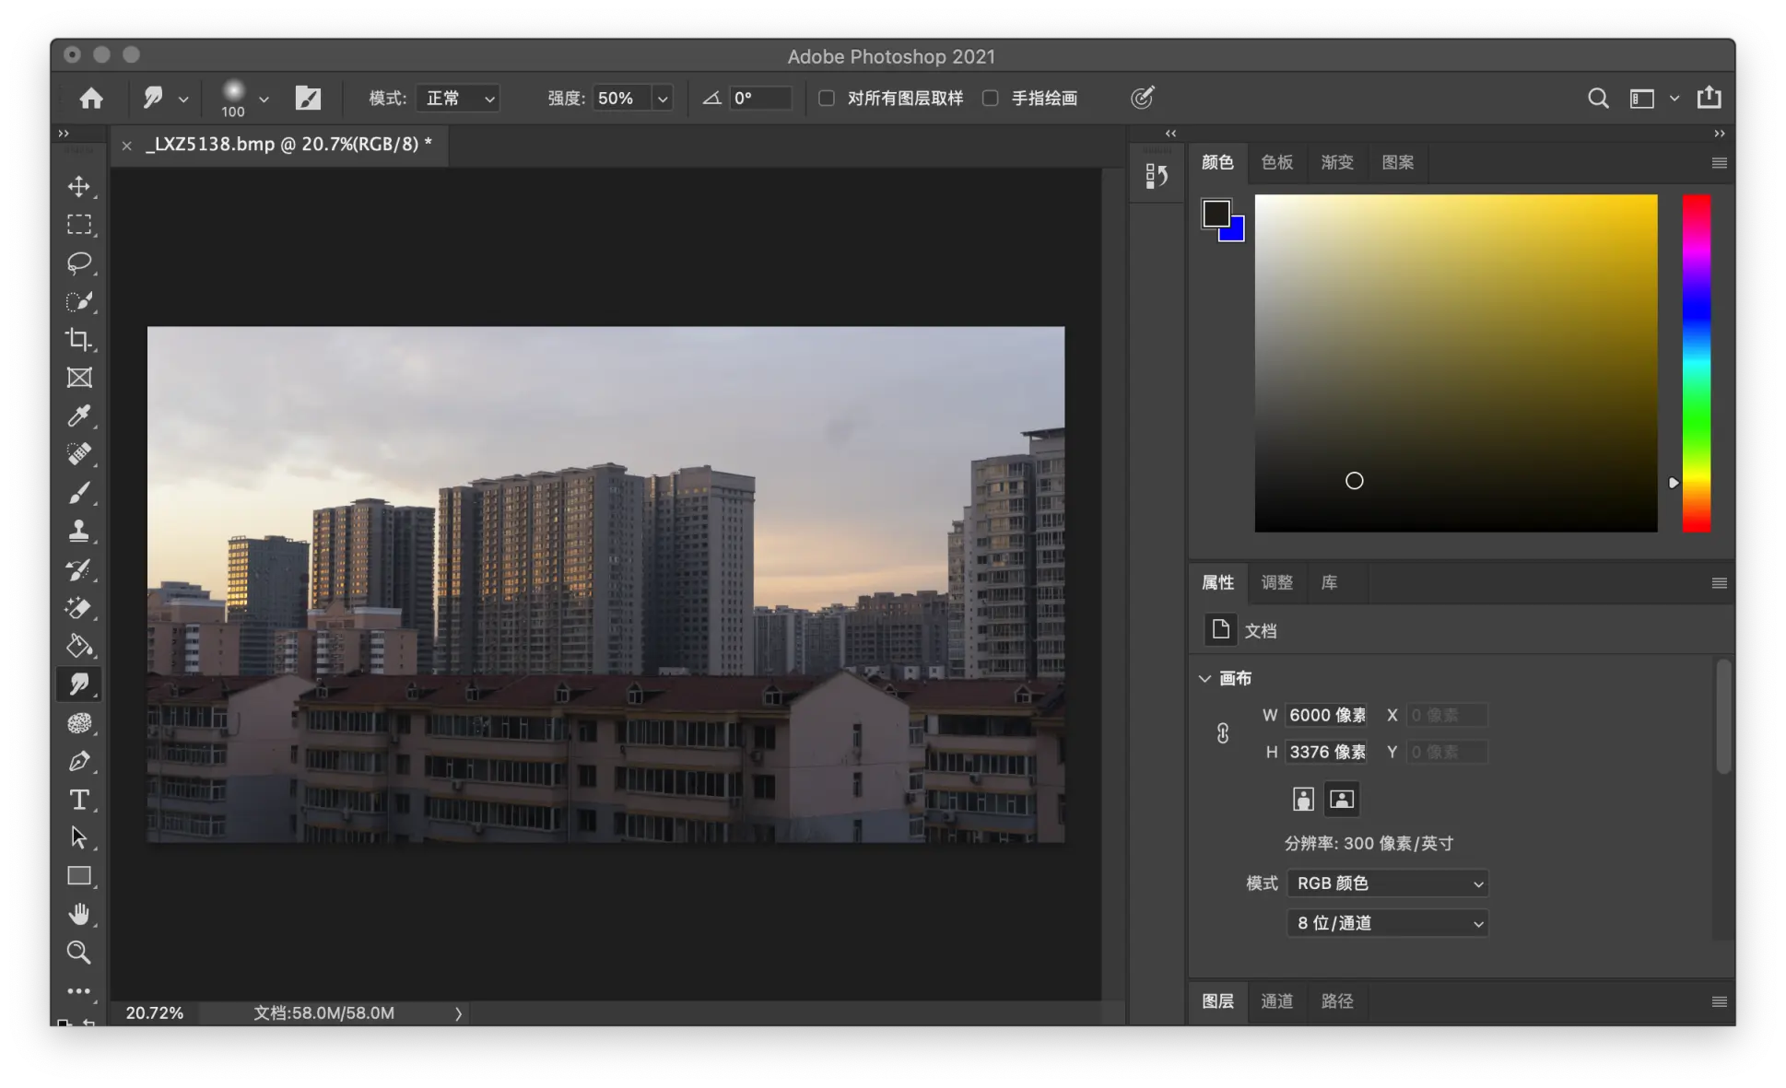Open the RGB 颜色 mode dropdown
Image resolution: width=1786 pixels, height=1088 pixels.
pos(1387,883)
